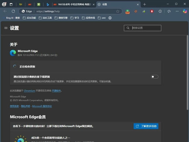Expand the settings hamburger menu
The height and width of the screenshot is (142, 189).
point(6,28)
